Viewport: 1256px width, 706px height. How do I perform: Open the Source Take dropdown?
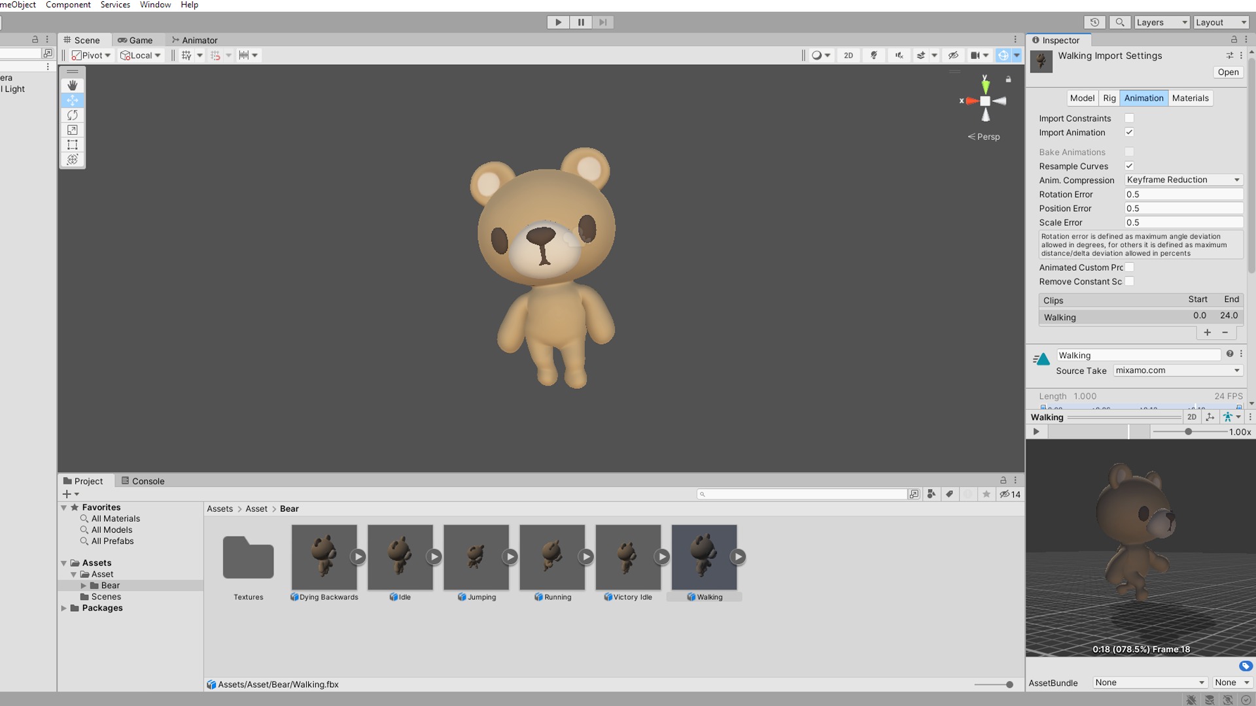tap(1177, 371)
